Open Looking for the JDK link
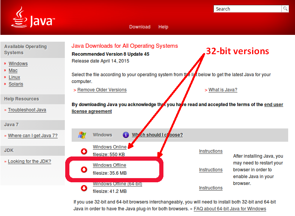The height and width of the screenshot is (216, 295). [x=30, y=161]
